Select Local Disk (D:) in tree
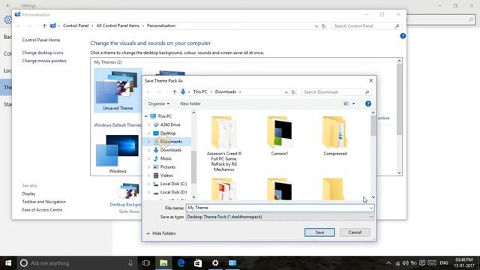Screen dimensions: 480x270 pyautogui.click(x=173, y=192)
